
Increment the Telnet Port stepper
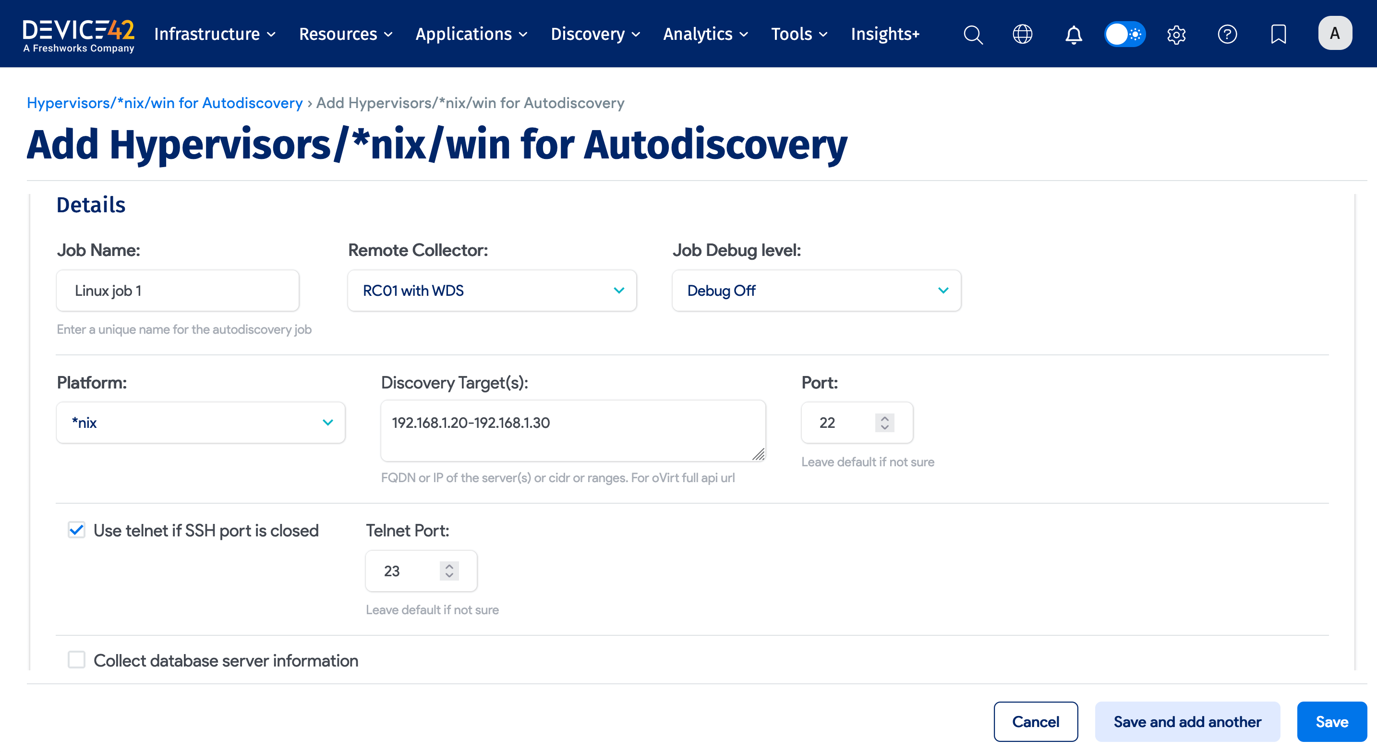[x=448, y=566]
